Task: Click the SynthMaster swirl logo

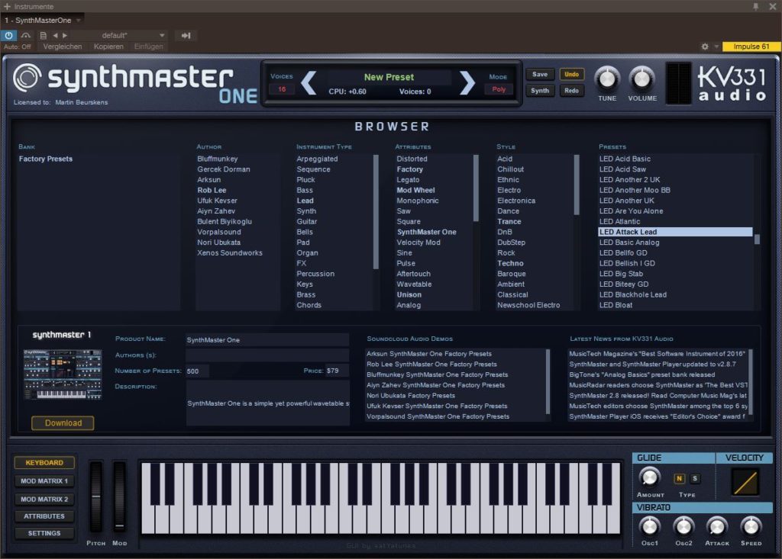Action: tap(27, 78)
